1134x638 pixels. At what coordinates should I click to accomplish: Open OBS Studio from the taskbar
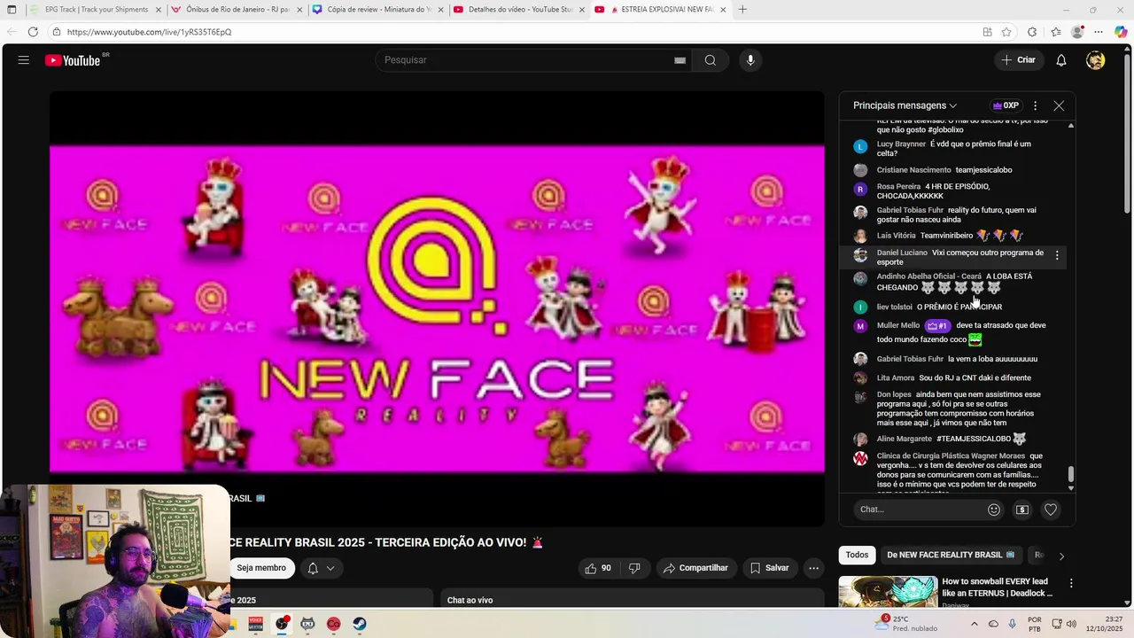[x=282, y=624]
